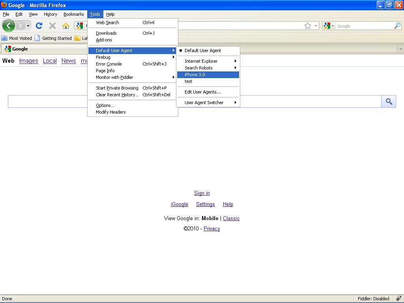The height and width of the screenshot is (303, 404).
Task: Open the Classic view link
Action: click(x=231, y=219)
